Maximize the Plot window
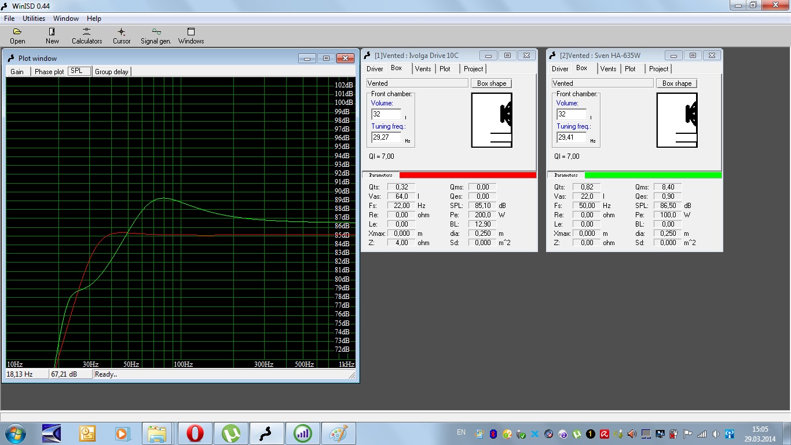791x445 pixels. (326, 58)
